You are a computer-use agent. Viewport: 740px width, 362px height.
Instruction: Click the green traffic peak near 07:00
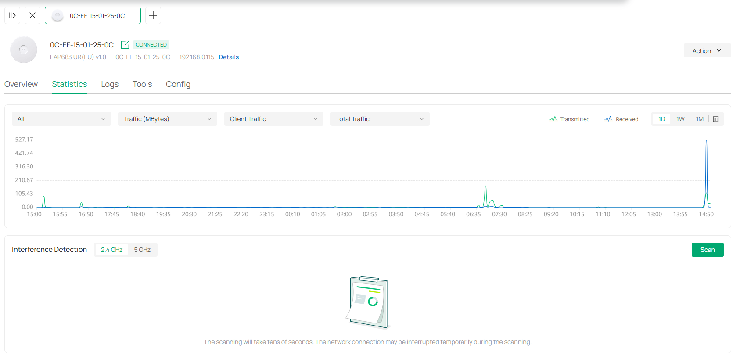(x=485, y=196)
